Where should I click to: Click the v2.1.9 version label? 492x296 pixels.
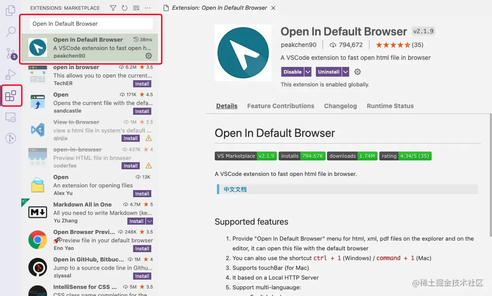[423, 31]
